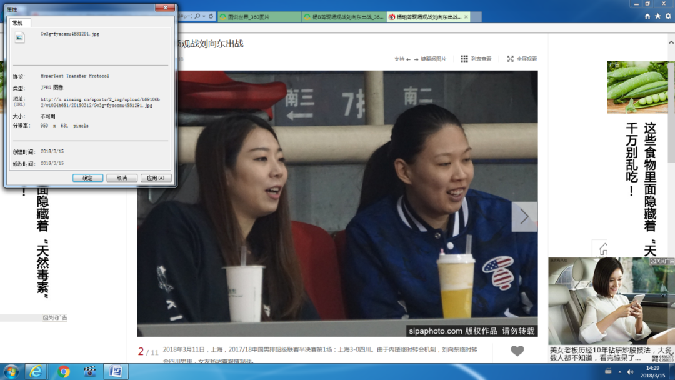
Task: Click the green peas ad thumbnail
Action: pyautogui.click(x=637, y=86)
